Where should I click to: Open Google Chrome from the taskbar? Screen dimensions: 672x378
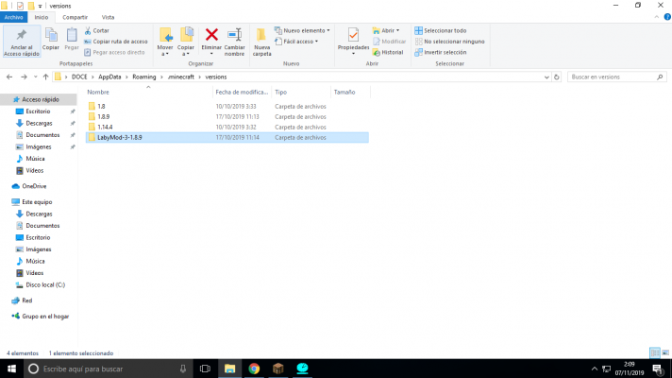point(254,368)
